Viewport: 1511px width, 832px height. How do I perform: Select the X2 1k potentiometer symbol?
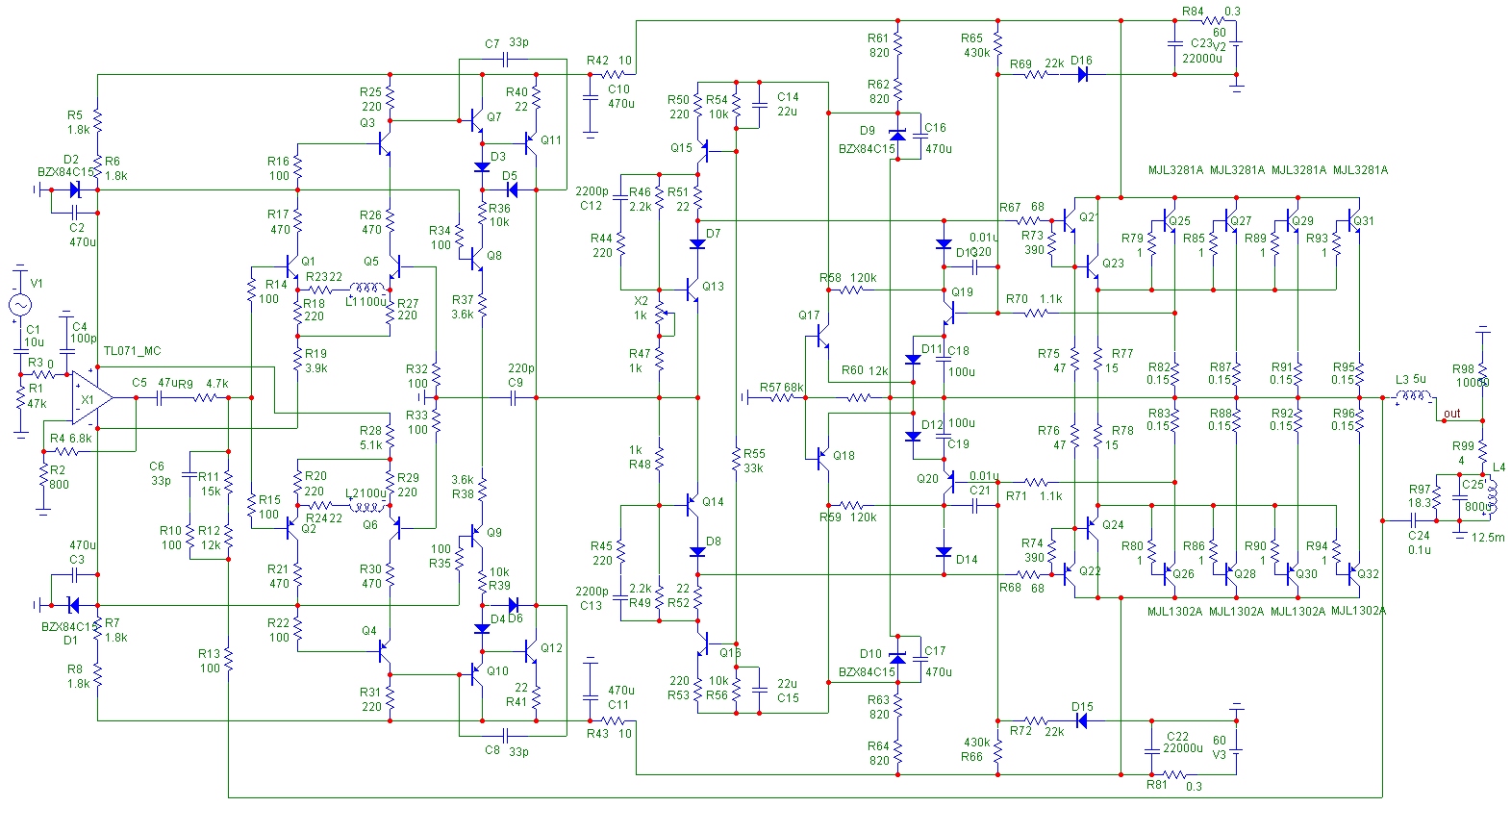click(x=663, y=313)
